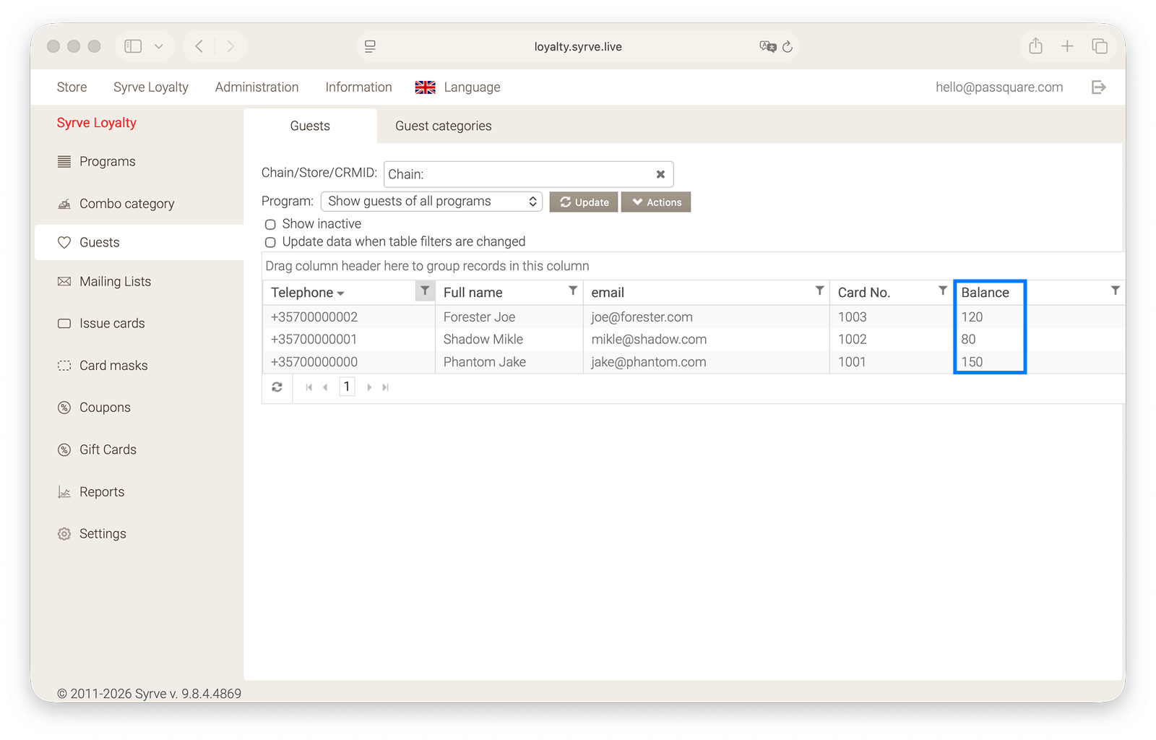1156x740 pixels.
Task: Select Guests heart icon in sidebar
Action: (64, 243)
